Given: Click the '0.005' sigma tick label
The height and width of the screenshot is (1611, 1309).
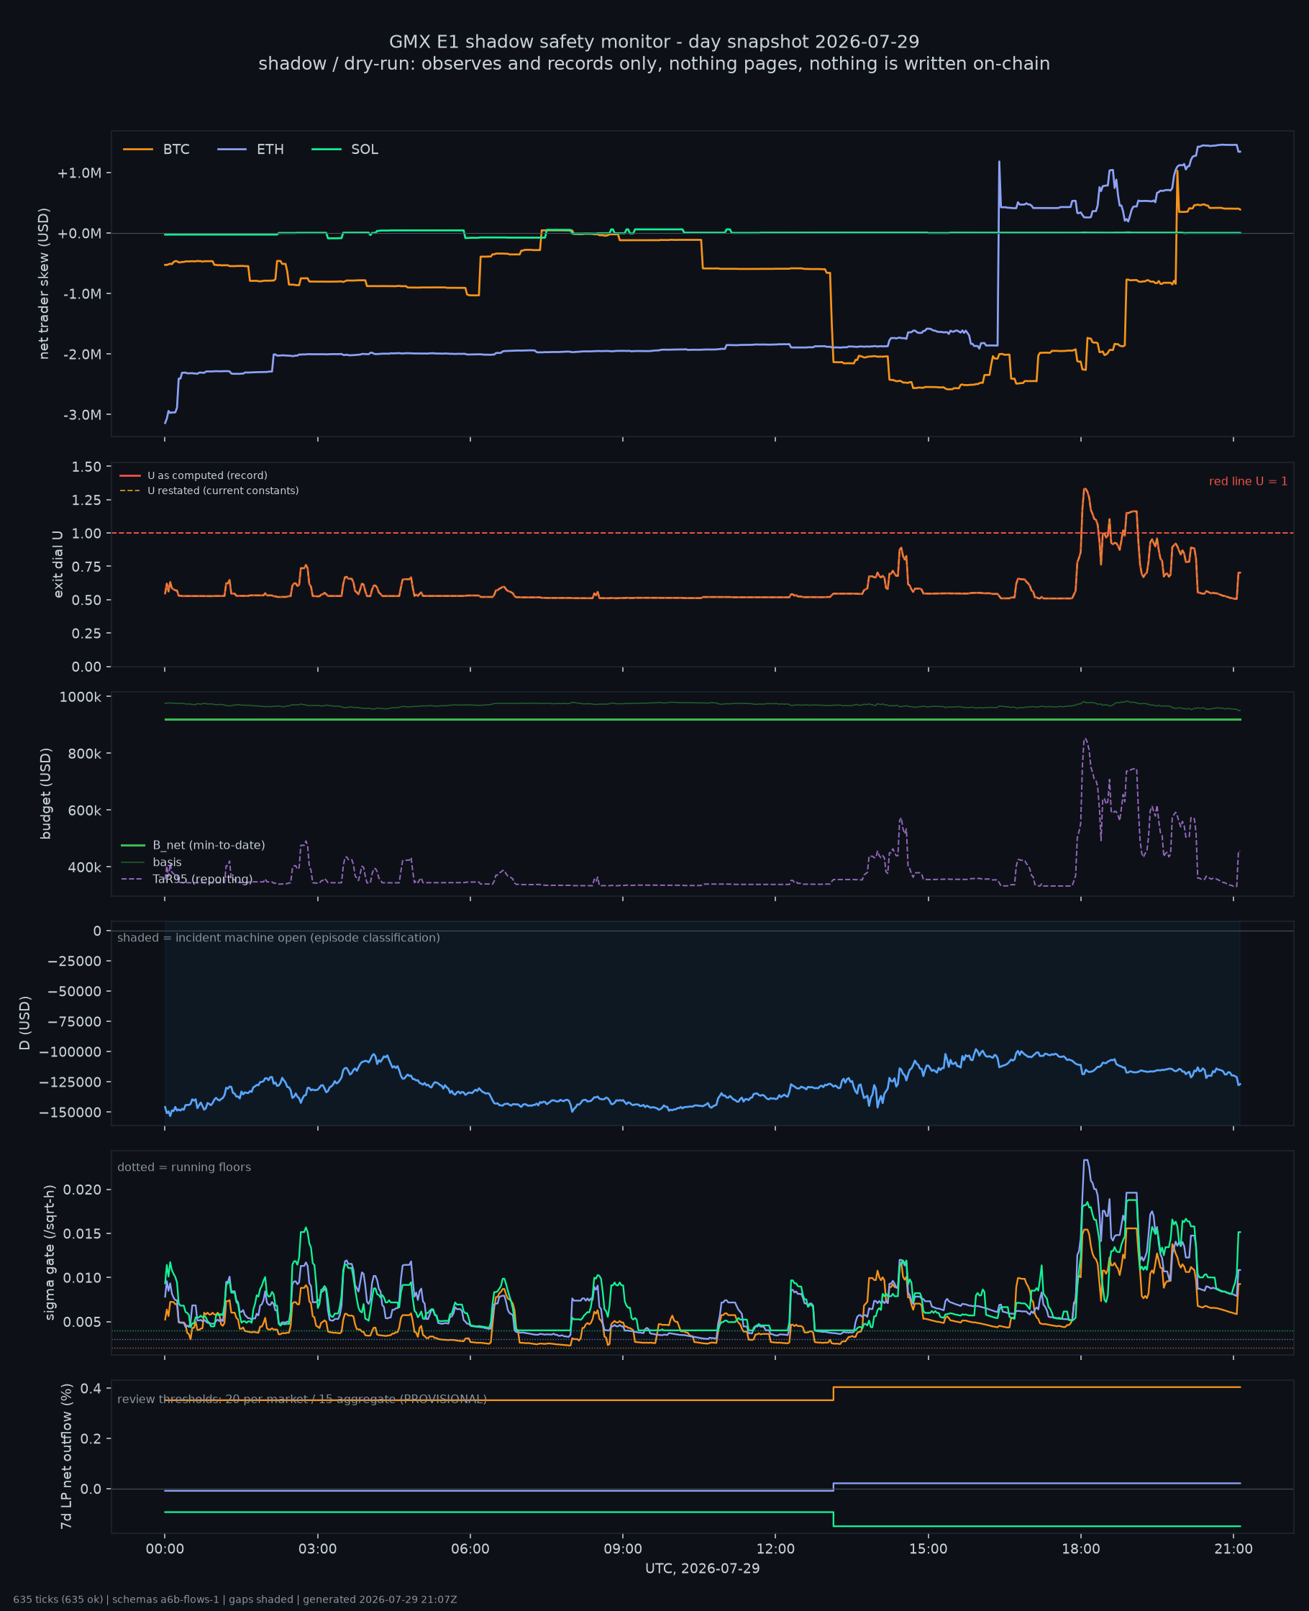Looking at the screenshot, I should point(82,1321).
